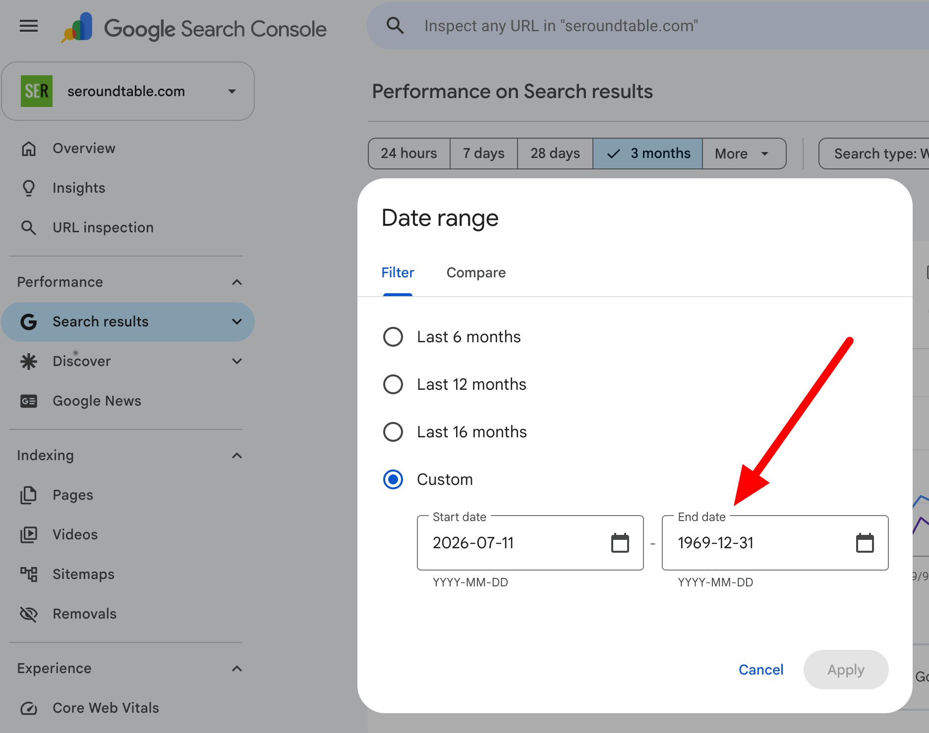Image resolution: width=929 pixels, height=733 pixels.
Task: Open the Sitemaps report
Action: 83,575
